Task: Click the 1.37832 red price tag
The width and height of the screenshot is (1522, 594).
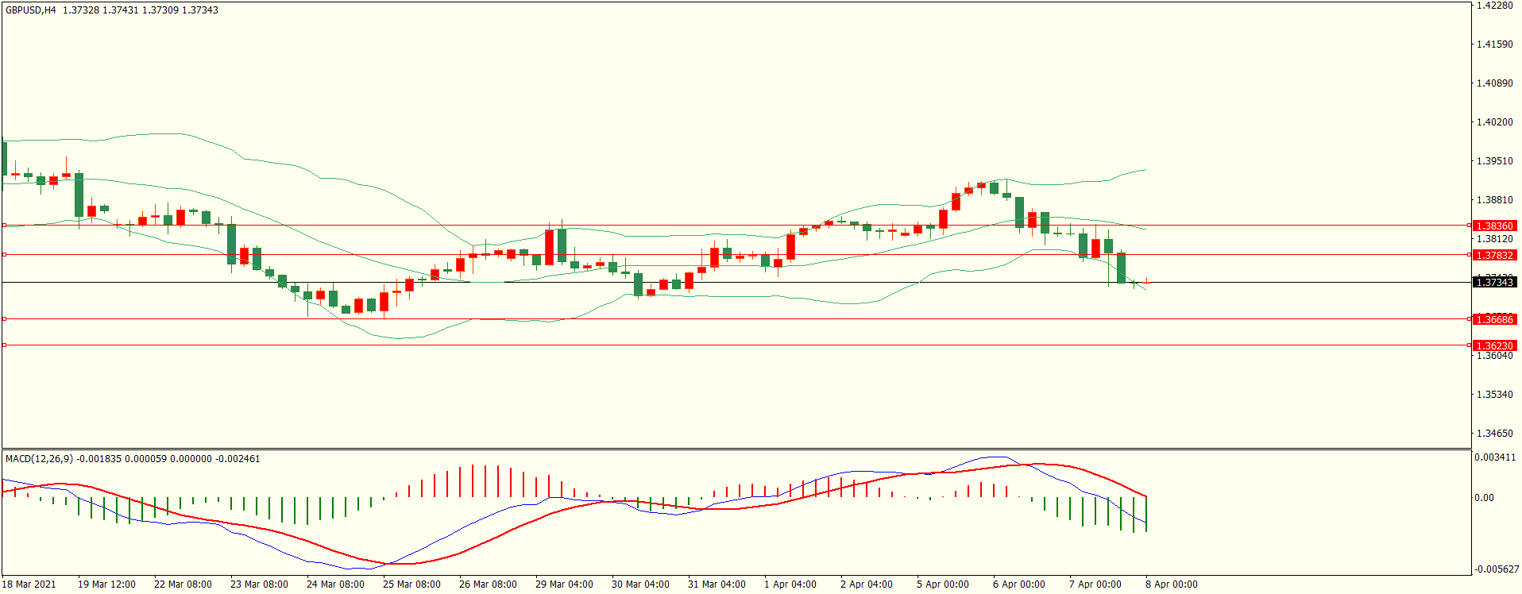Action: (x=1494, y=256)
